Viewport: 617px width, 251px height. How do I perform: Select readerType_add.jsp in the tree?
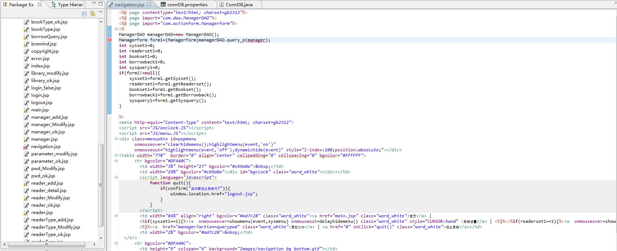point(52,220)
